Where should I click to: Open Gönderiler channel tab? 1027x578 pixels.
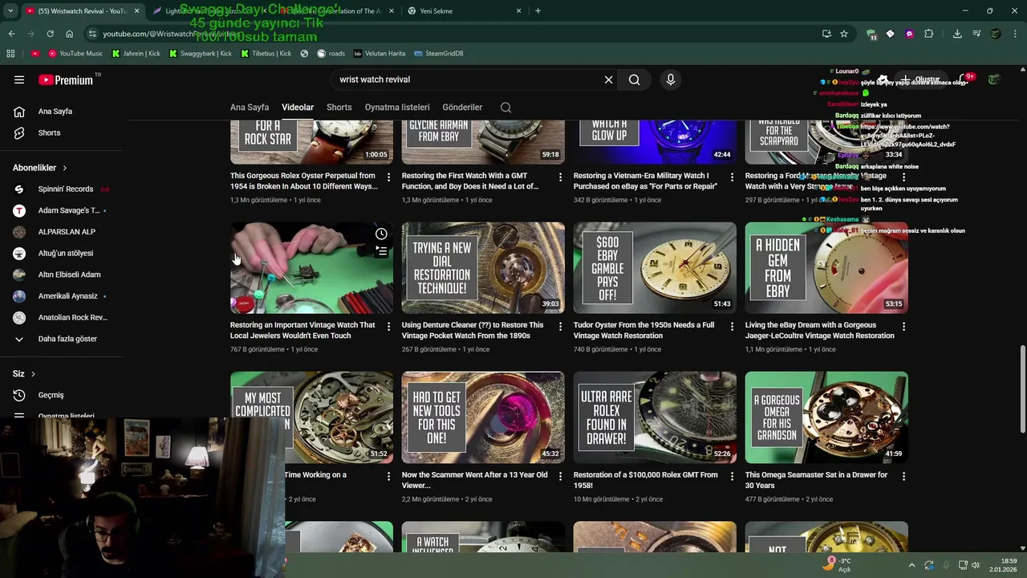462,108
